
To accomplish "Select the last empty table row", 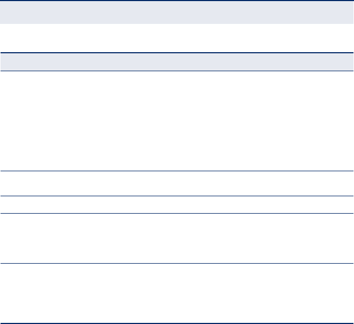I will coord(176,294).
